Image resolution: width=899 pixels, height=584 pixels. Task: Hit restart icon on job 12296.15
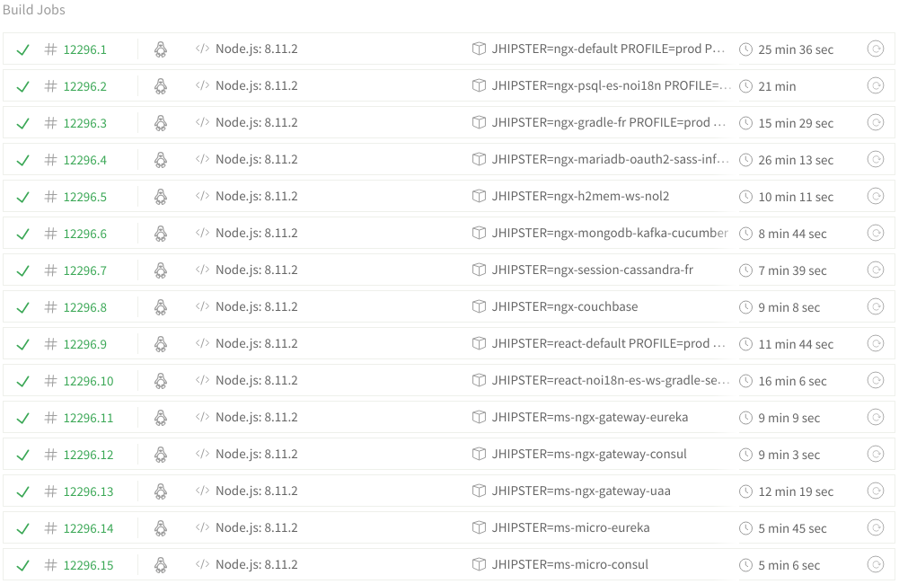pos(875,565)
